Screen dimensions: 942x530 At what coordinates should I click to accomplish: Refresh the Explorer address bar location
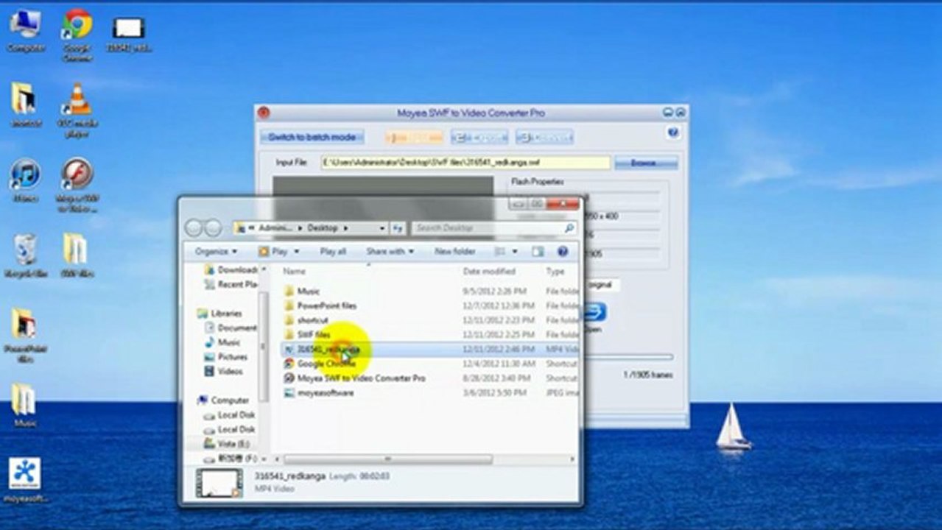tap(398, 228)
